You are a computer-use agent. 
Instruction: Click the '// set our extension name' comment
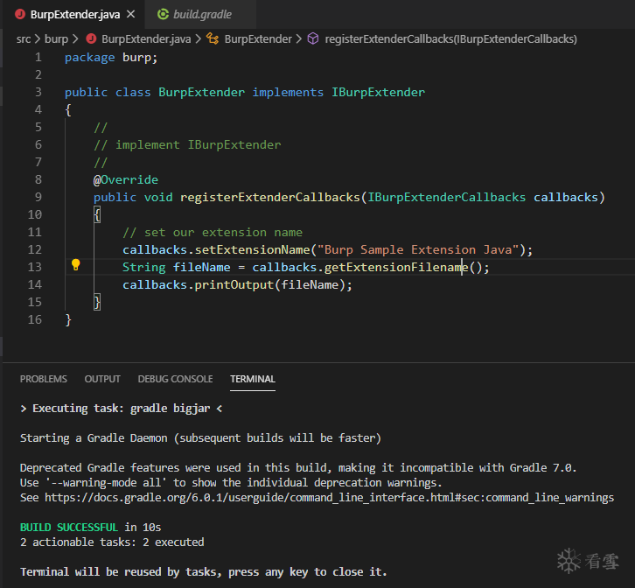point(213,232)
